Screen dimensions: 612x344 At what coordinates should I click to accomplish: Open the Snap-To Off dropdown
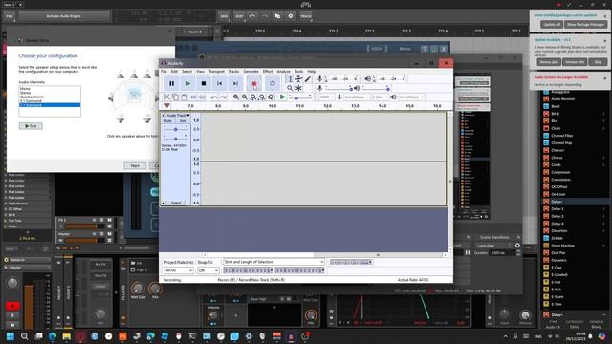208,270
